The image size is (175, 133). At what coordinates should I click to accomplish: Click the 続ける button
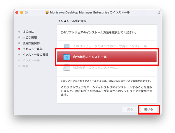tap(148, 109)
